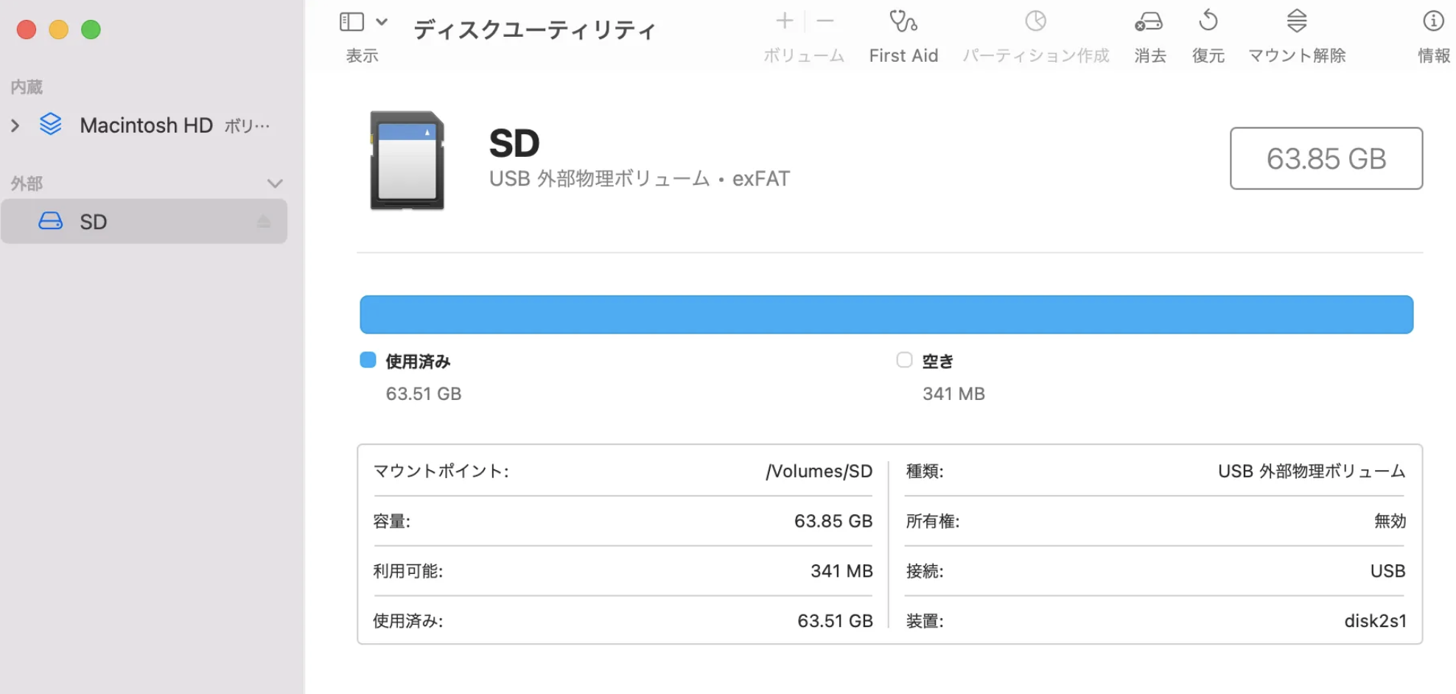
Task: Click 341 MB under 空き legend
Action: coord(953,394)
